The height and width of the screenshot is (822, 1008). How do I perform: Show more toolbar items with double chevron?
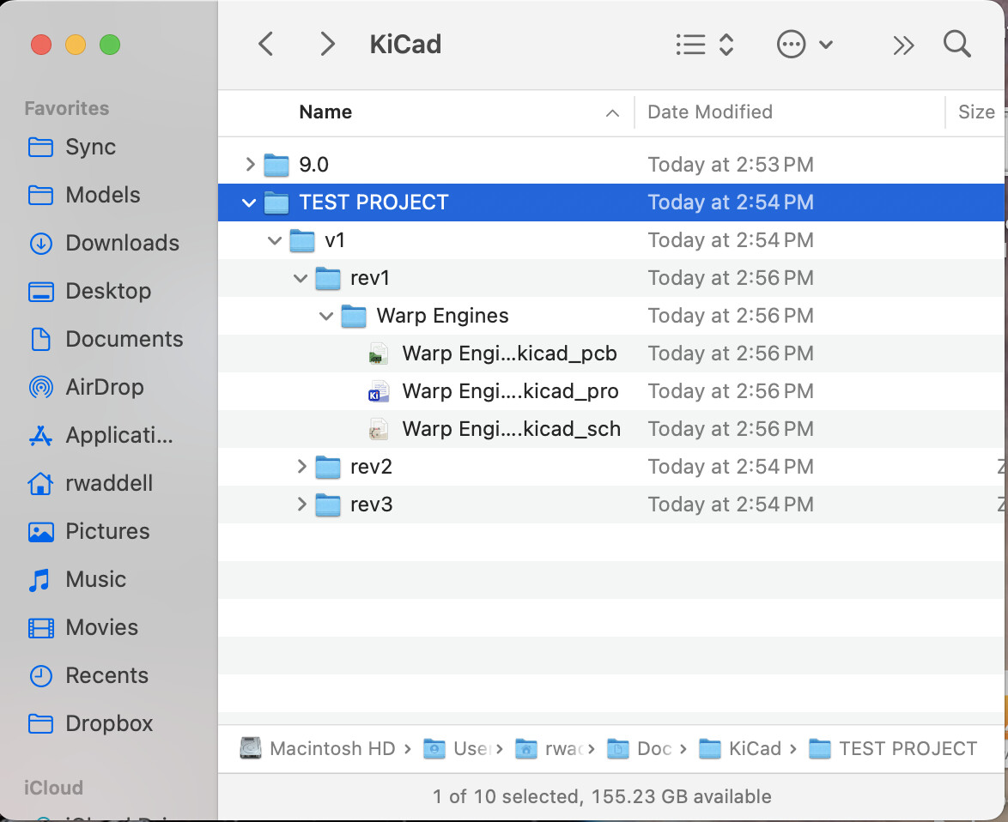[903, 45]
